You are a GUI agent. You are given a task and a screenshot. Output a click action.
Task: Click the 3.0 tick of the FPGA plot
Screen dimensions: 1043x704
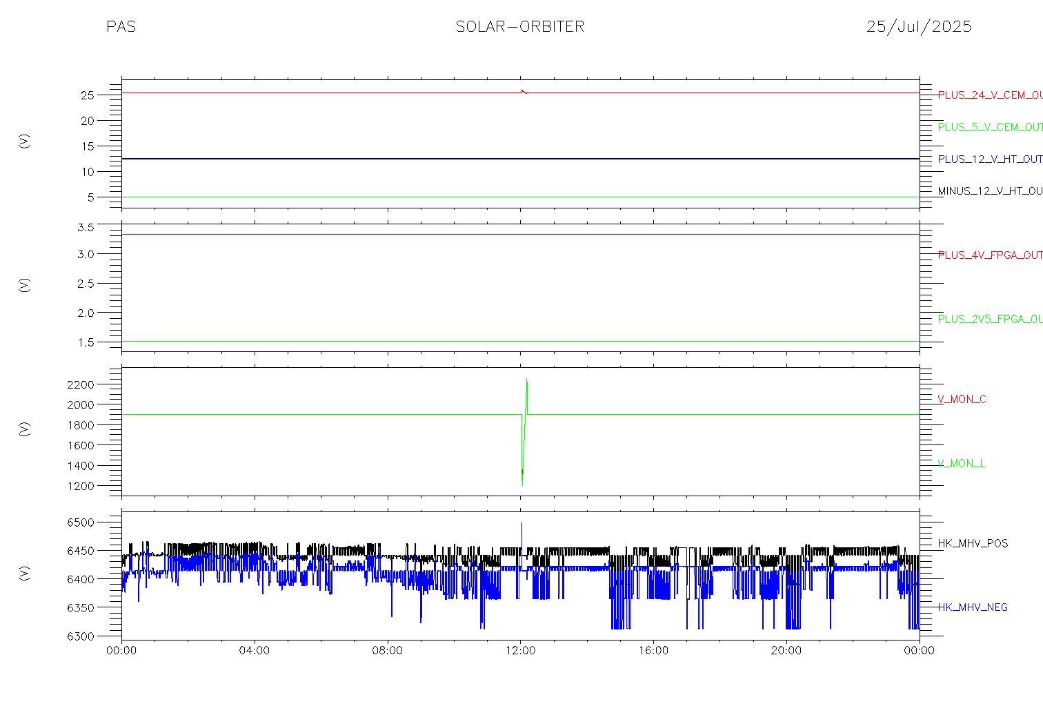[86, 254]
